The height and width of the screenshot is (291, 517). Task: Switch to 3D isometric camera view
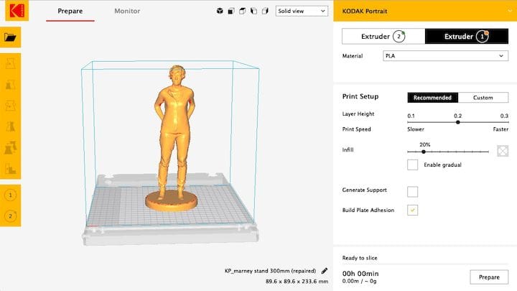[x=219, y=11]
